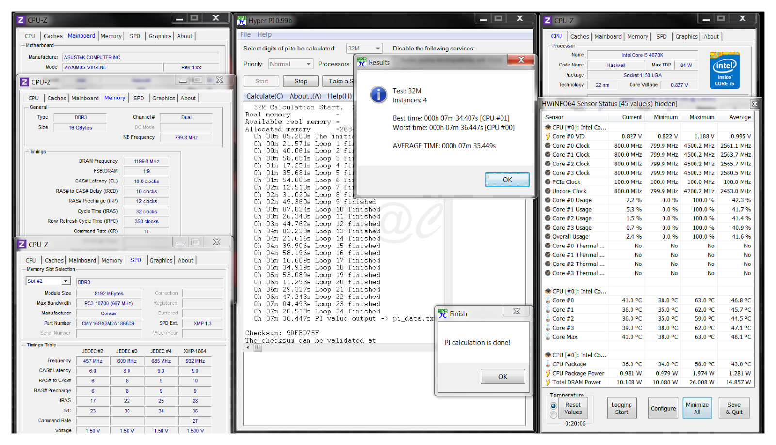Open the Help(H) menu in Hyper PI

339,96
